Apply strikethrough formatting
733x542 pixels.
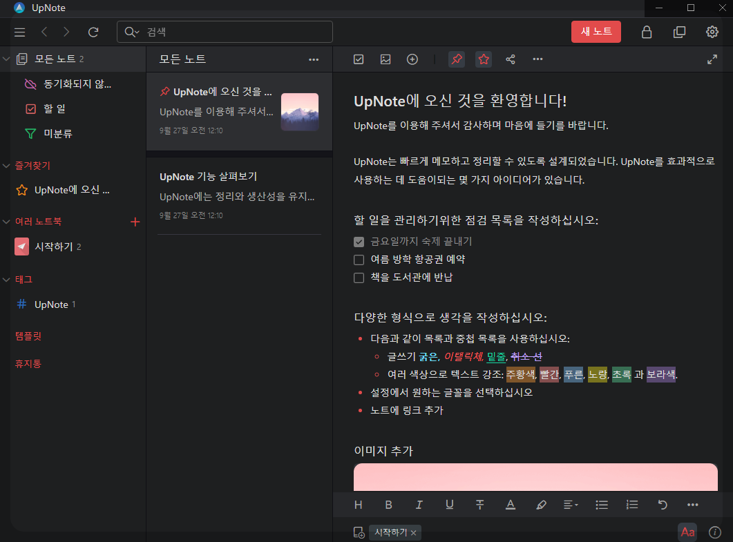coord(480,505)
